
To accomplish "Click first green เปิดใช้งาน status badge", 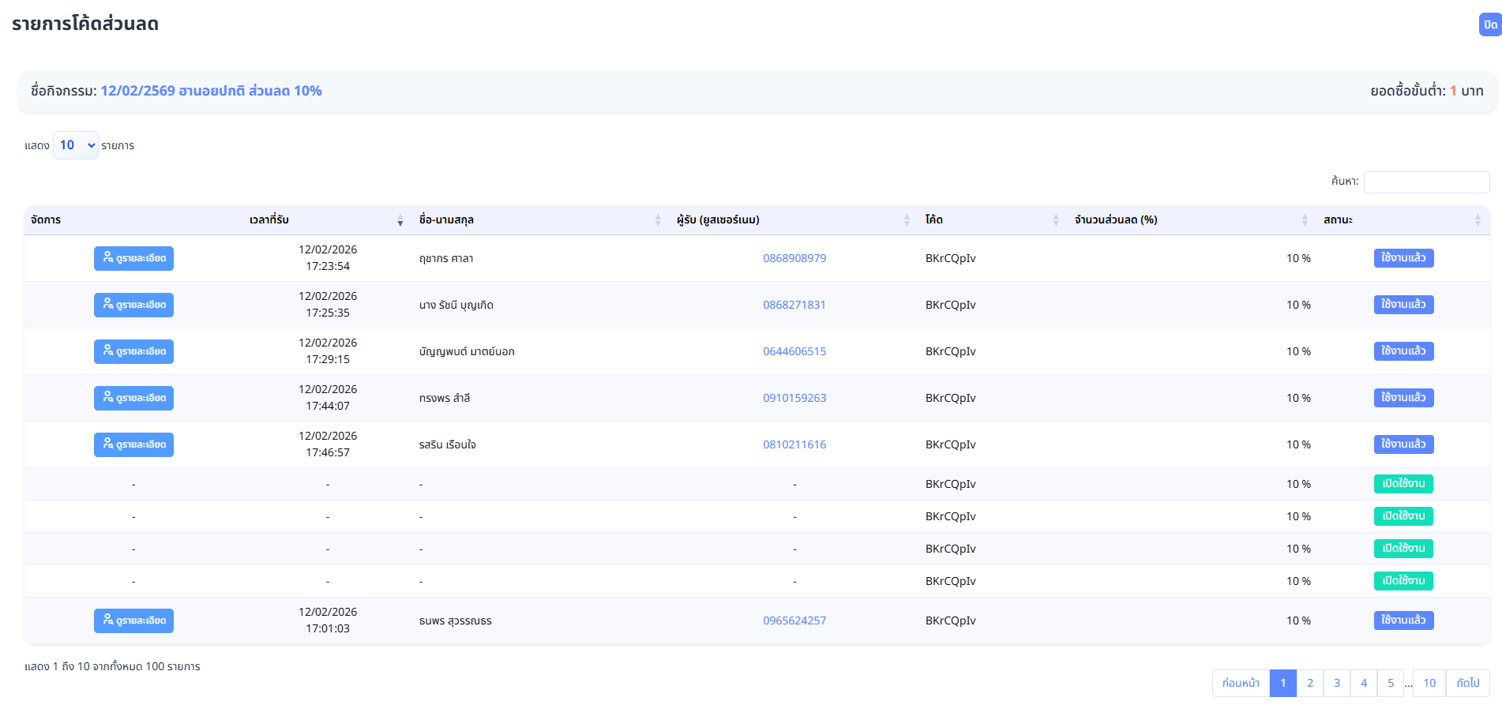I will [1402, 484].
